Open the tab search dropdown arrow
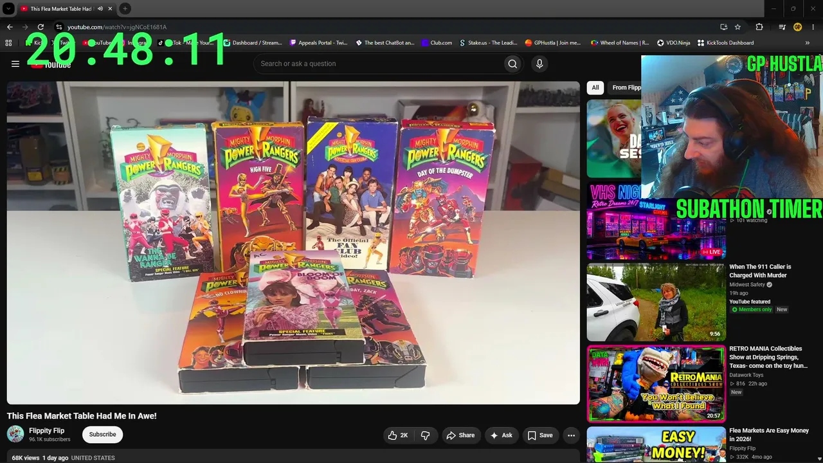Viewport: 823px width, 463px height. pyautogui.click(x=8, y=8)
